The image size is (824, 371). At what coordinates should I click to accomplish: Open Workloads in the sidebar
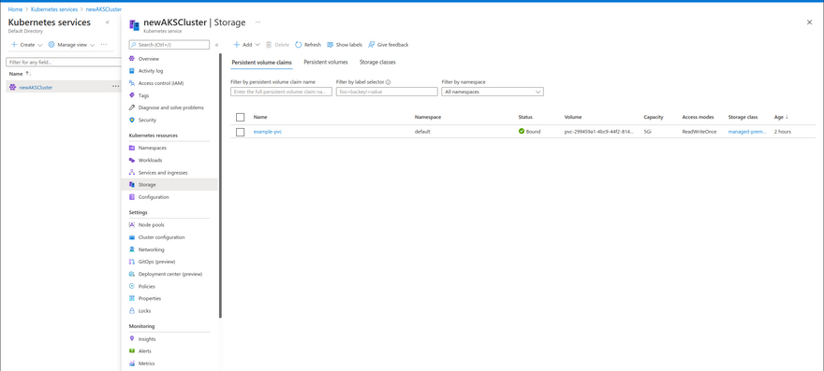click(x=150, y=160)
